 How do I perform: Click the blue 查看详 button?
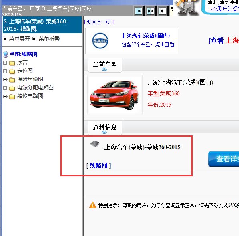(224, 159)
